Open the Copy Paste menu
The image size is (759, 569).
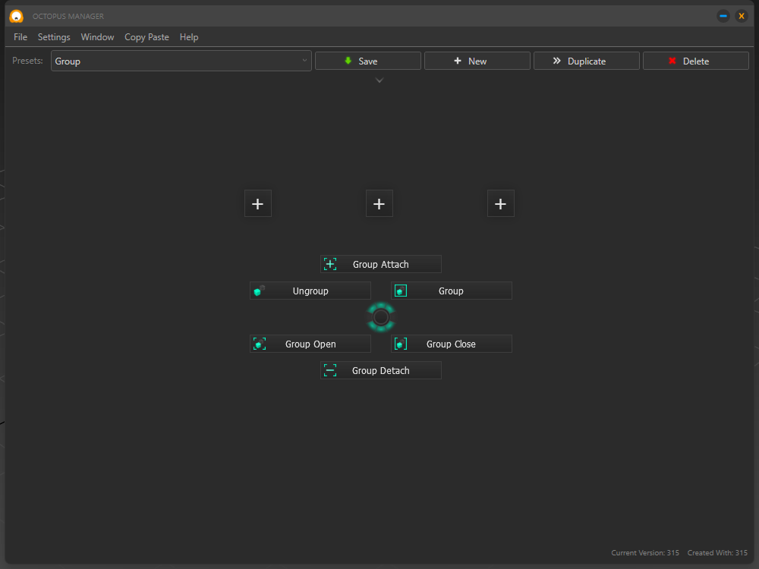[x=146, y=37]
